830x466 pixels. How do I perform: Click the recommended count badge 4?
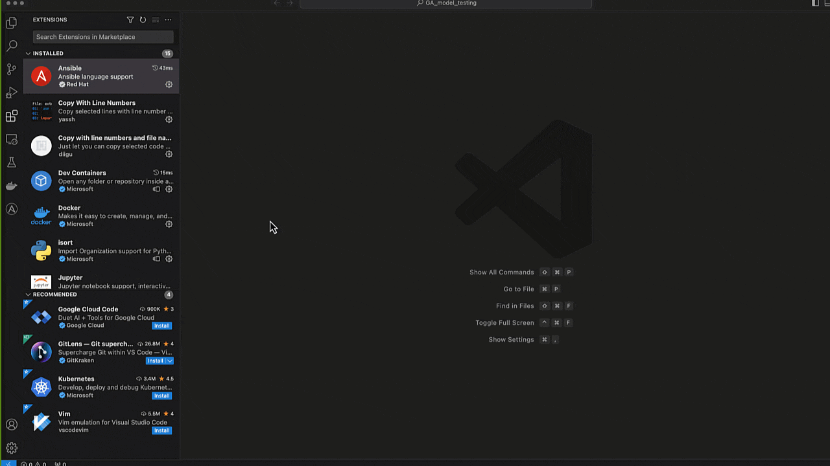point(169,294)
